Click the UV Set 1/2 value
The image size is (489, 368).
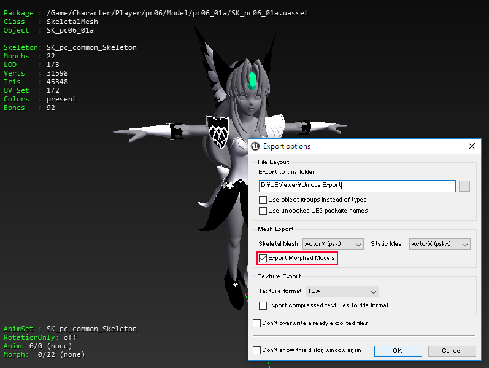(53, 90)
